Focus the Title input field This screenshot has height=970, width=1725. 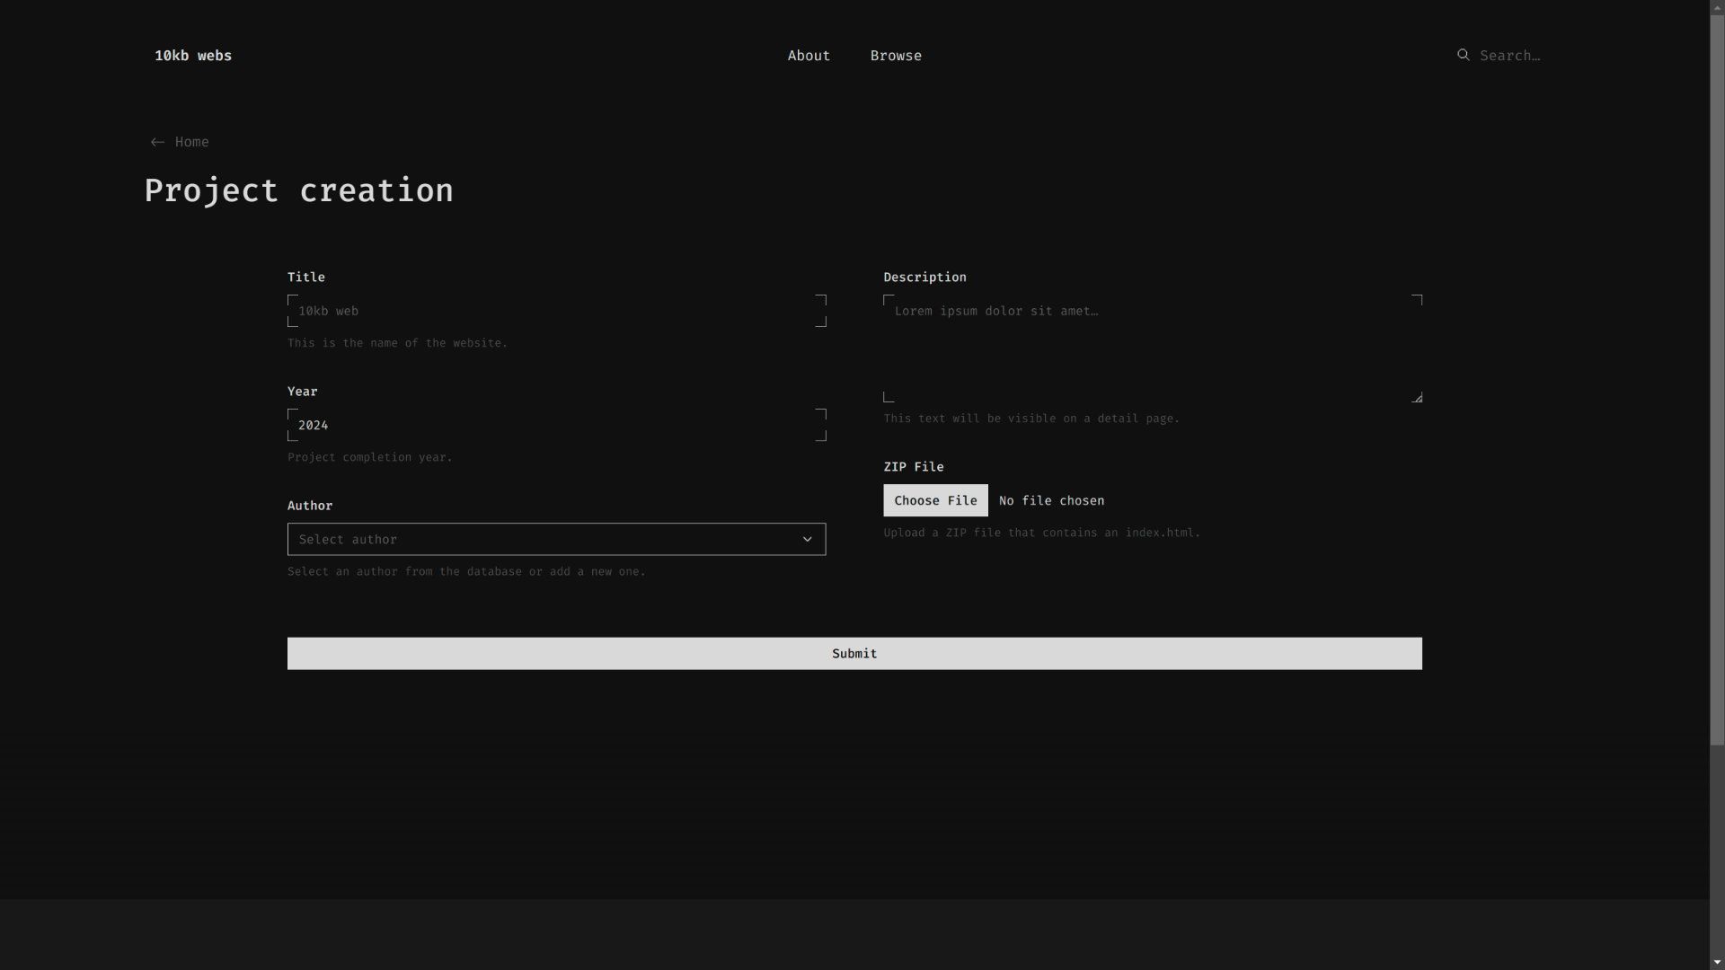coord(556,311)
